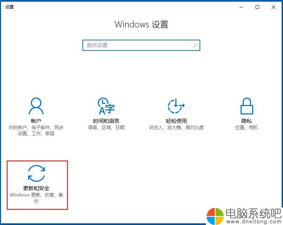Maximize the 设置 window

[257, 7]
